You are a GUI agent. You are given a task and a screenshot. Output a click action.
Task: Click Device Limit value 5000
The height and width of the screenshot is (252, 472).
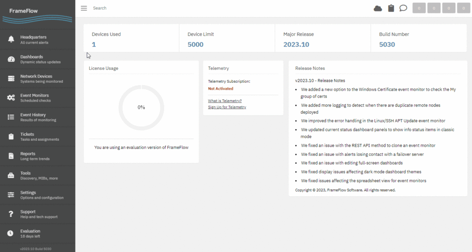coord(195,45)
